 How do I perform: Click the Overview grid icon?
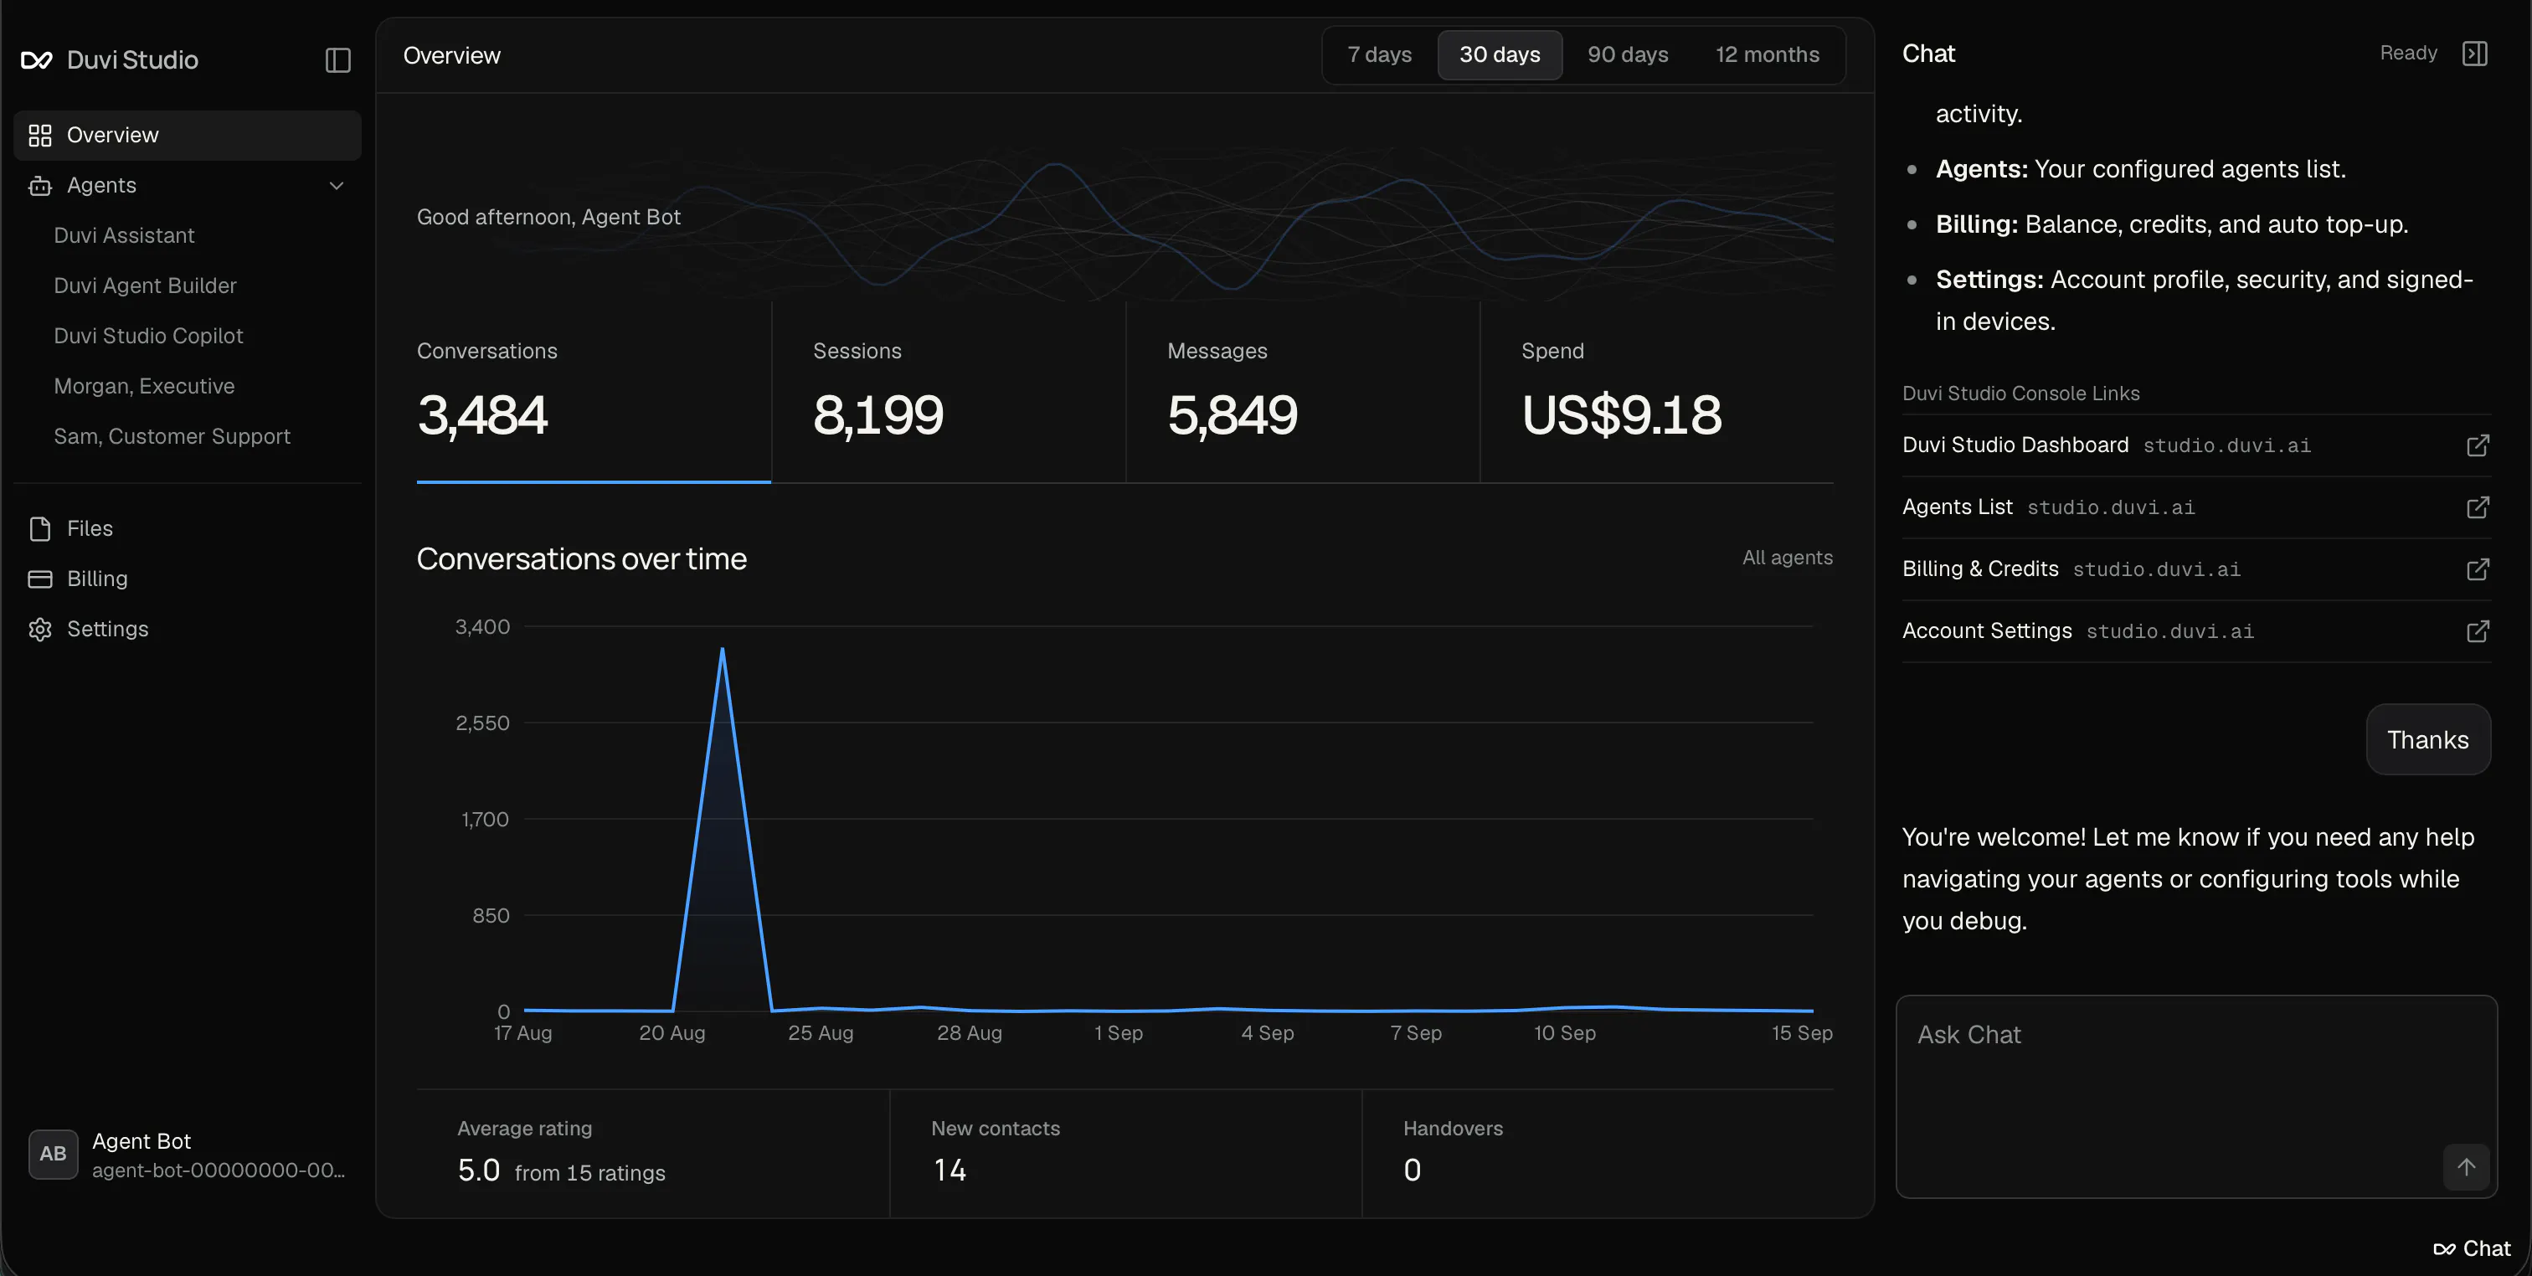(x=40, y=136)
